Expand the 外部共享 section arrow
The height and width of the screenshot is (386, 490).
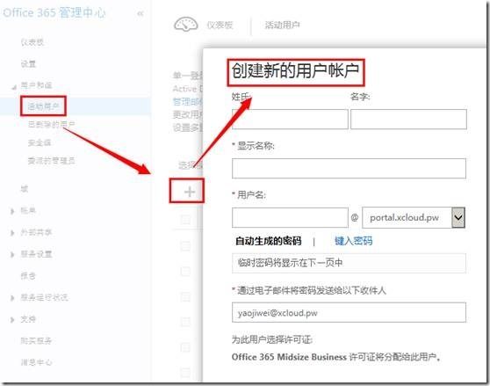pyautogui.click(x=12, y=233)
